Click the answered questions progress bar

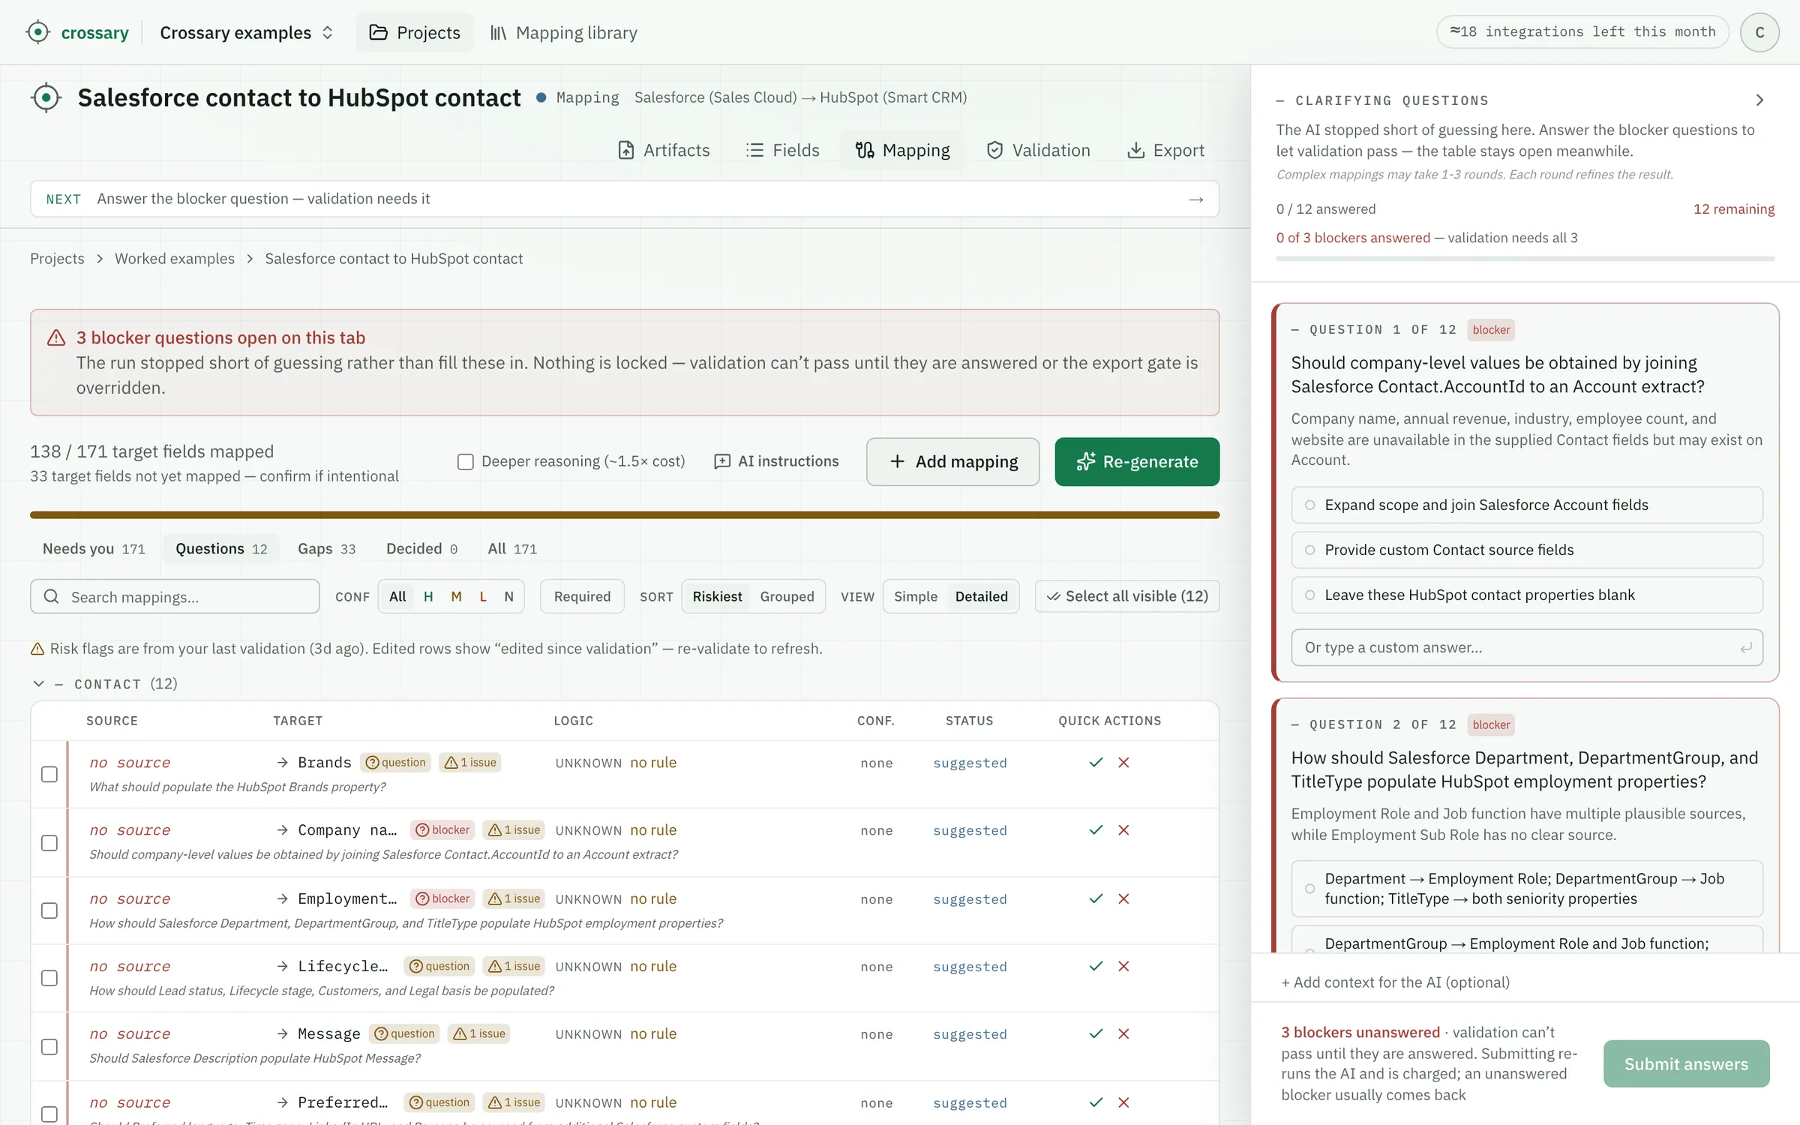point(1525,259)
